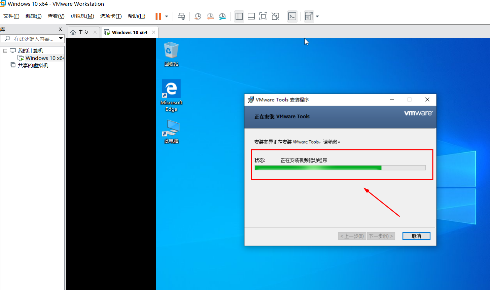Close the VMware Tools installer dialog
The height and width of the screenshot is (290, 490).
coord(427,100)
